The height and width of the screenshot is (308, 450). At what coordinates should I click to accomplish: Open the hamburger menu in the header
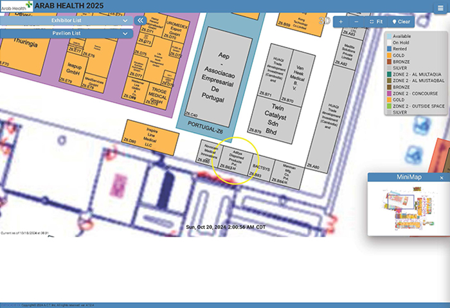[440, 8]
